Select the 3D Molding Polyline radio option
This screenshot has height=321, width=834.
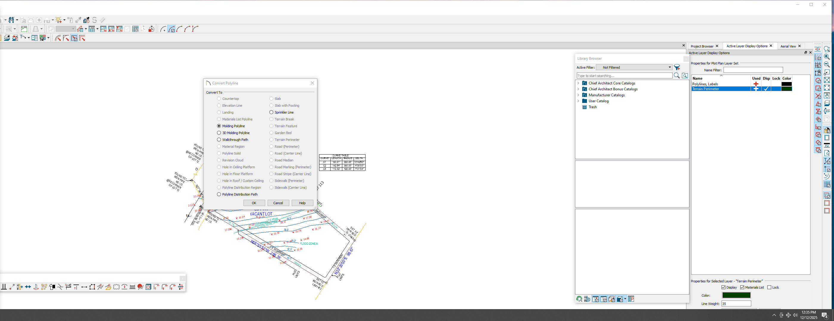[219, 133]
